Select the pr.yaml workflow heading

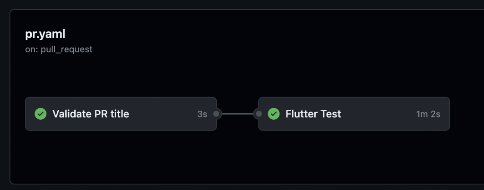(x=45, y=34)
